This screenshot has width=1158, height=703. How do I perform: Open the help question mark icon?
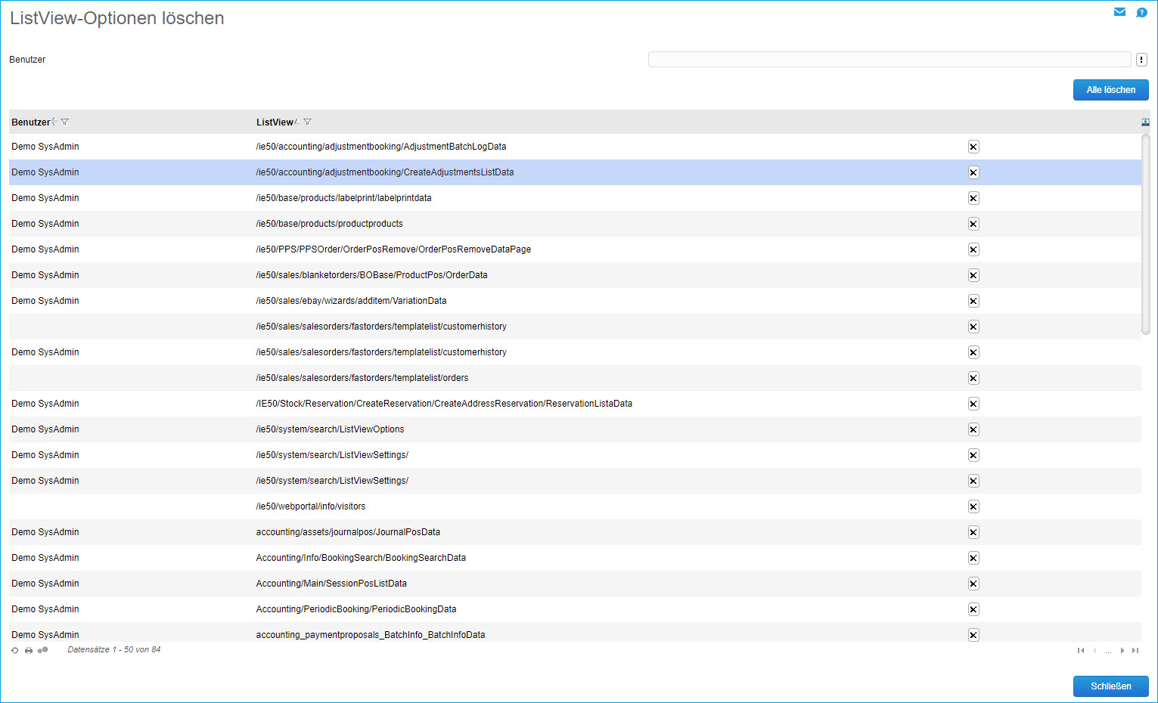pos(1141,12)
